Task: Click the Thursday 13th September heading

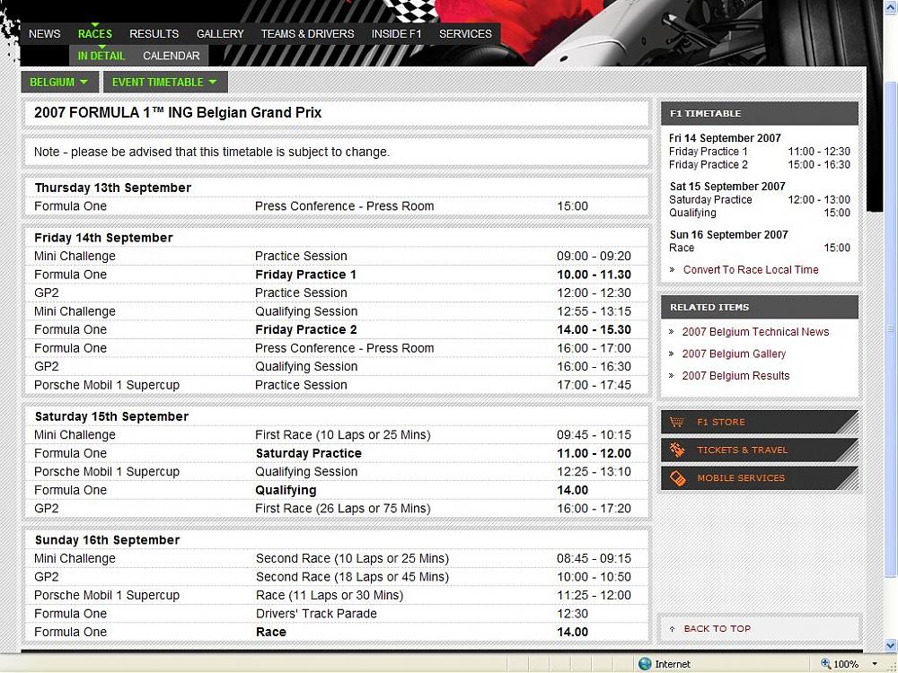Action: 113,188
